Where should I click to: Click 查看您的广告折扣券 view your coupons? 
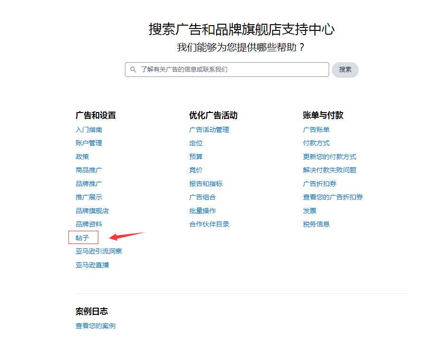click(332, 197)
